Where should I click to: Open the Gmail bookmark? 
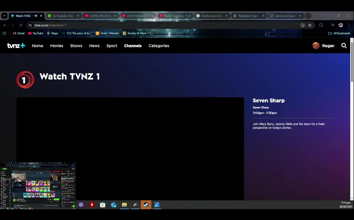tap(18, 33)
